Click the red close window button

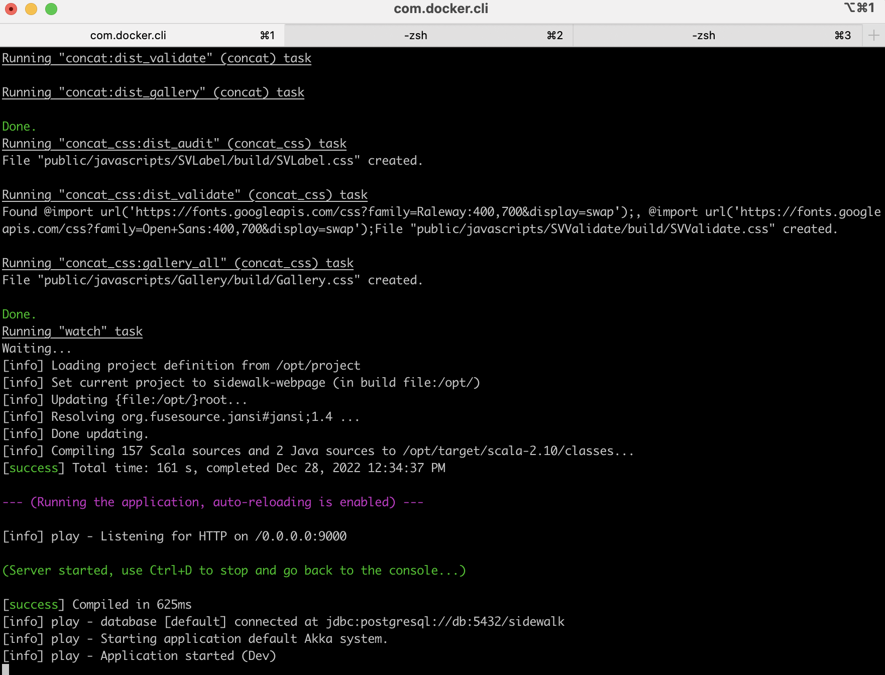(11, 9)
